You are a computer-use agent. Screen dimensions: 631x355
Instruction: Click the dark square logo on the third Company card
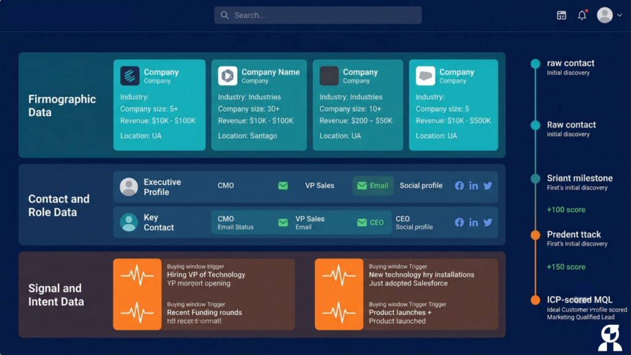click(329, 76)
